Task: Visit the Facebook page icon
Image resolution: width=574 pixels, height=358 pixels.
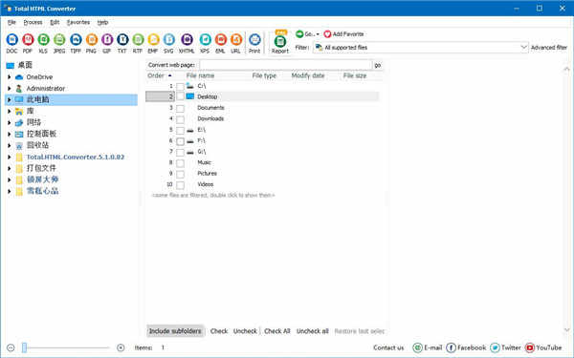Action: click(451, 347)
